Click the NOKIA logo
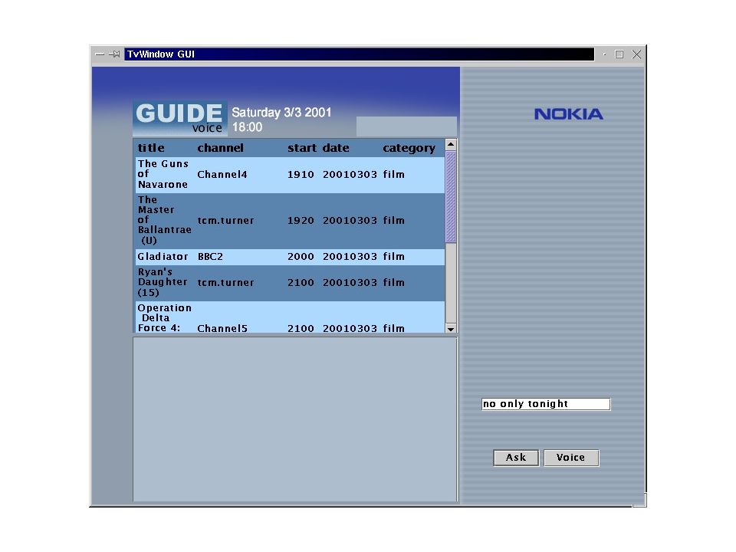Screen dimensions: 736x552 [x=568, y=114]
